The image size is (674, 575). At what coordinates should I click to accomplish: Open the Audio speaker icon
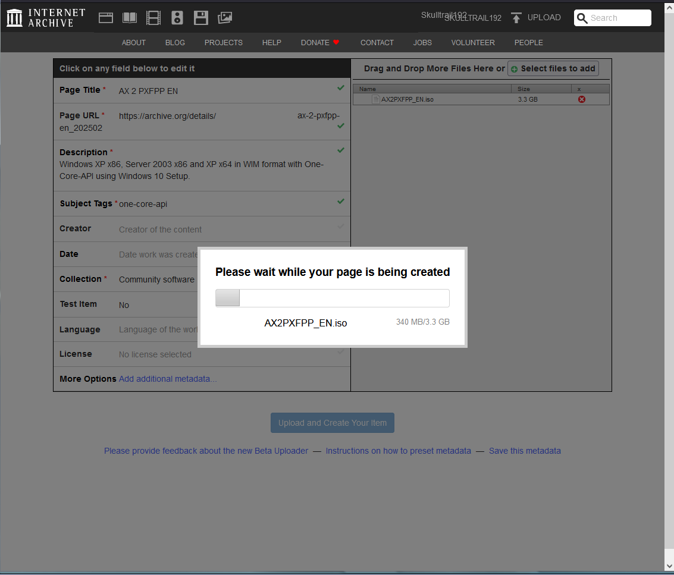click(x=177, y=18)
